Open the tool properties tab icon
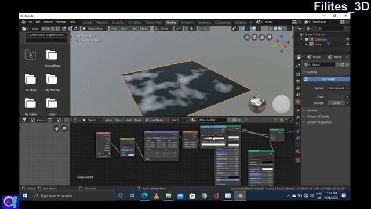The width and height of the screenshot is (371, 209). point(298,66)
